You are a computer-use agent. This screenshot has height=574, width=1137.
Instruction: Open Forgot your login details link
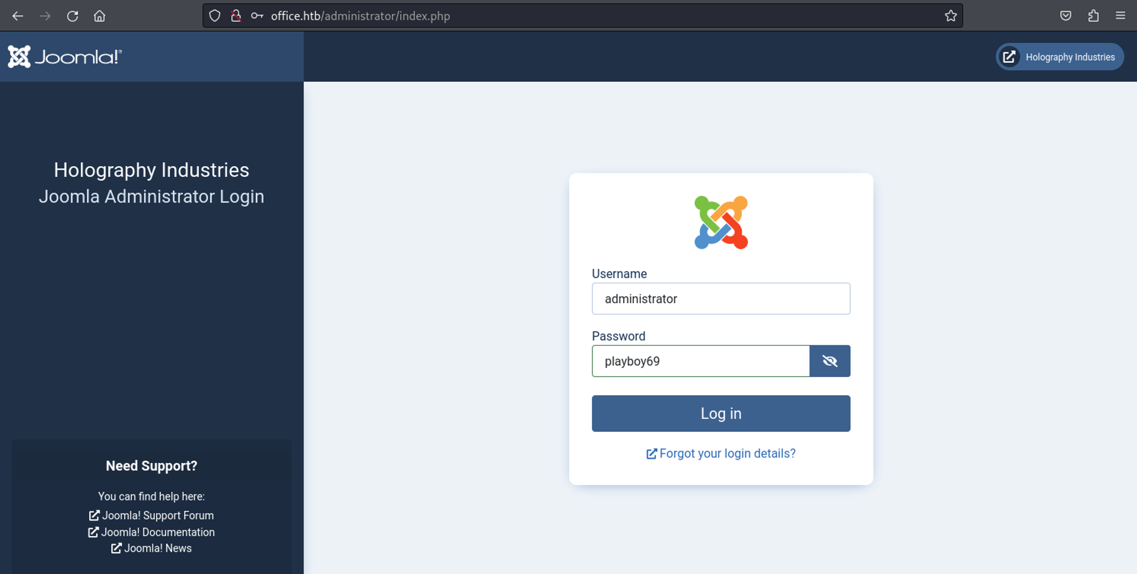pyautogui.click(x=721, y=453)
